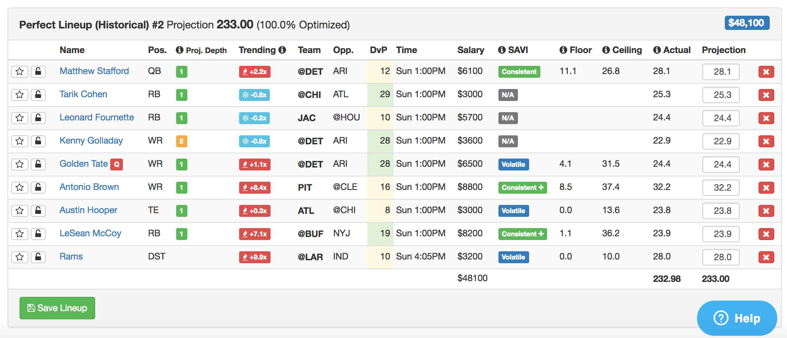Image resolution: width=787 pixels, height=338 pixels.
Task: Click Kenny Golladay's orange depth badge 2
Action: pyautogui.click(x=181, y=141)
